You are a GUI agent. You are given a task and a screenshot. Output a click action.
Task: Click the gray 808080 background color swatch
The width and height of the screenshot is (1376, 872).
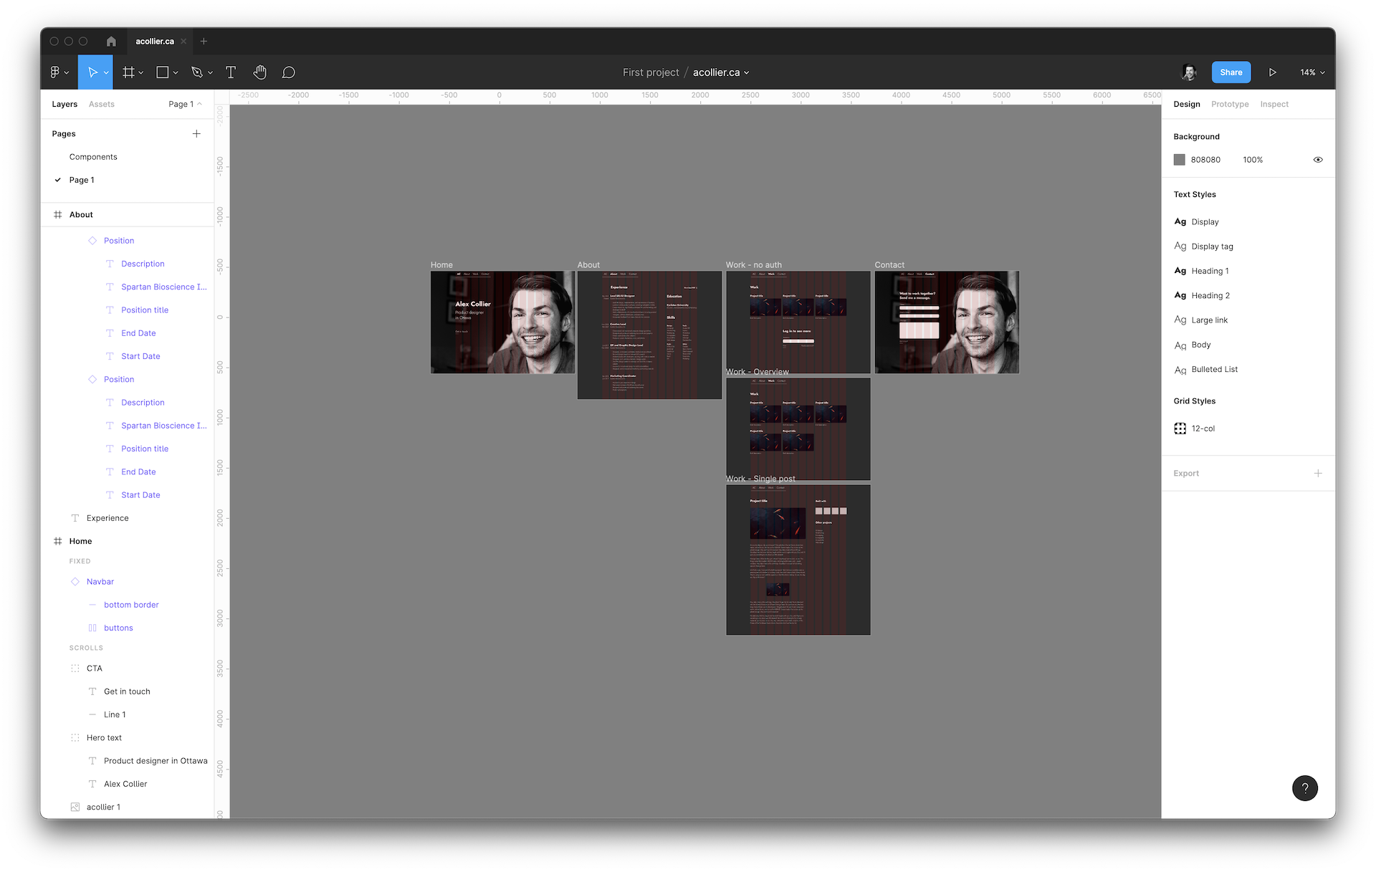[1180, 159]
